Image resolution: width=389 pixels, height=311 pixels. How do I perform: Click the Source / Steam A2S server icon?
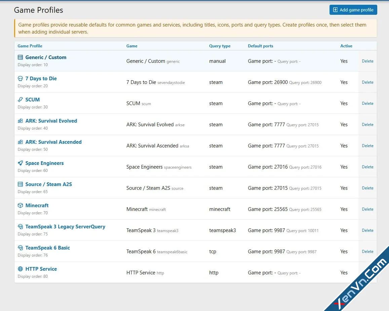(x=21, y=184)
